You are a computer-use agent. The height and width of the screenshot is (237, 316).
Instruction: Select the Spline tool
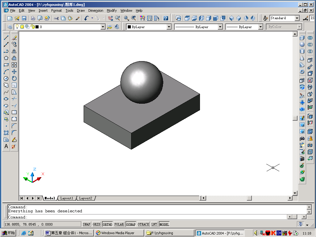6,92
